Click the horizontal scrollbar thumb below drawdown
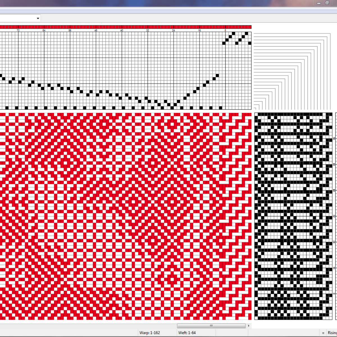Image resolution: width=337 pixels, height=337 pixels. tap(211, 326)
